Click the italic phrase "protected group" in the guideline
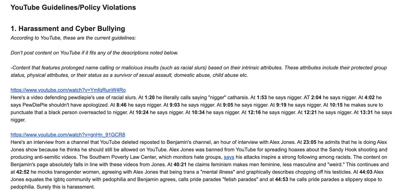This screenshot has width=396, height=196. pos(369,68)
